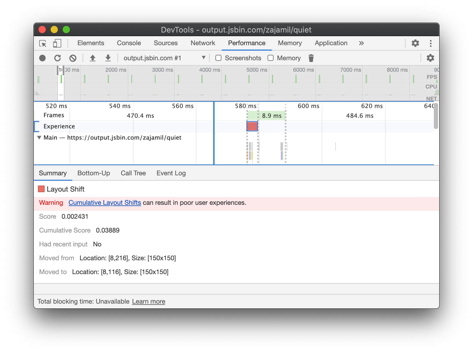
Task: Enable the Memory checkbox
Action: [x=271, y=58]
